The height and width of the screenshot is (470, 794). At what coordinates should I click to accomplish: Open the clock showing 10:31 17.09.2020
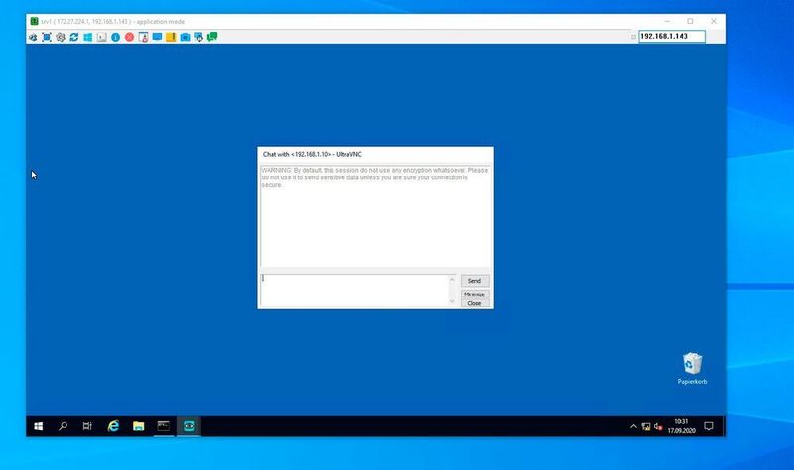(681, 426)
